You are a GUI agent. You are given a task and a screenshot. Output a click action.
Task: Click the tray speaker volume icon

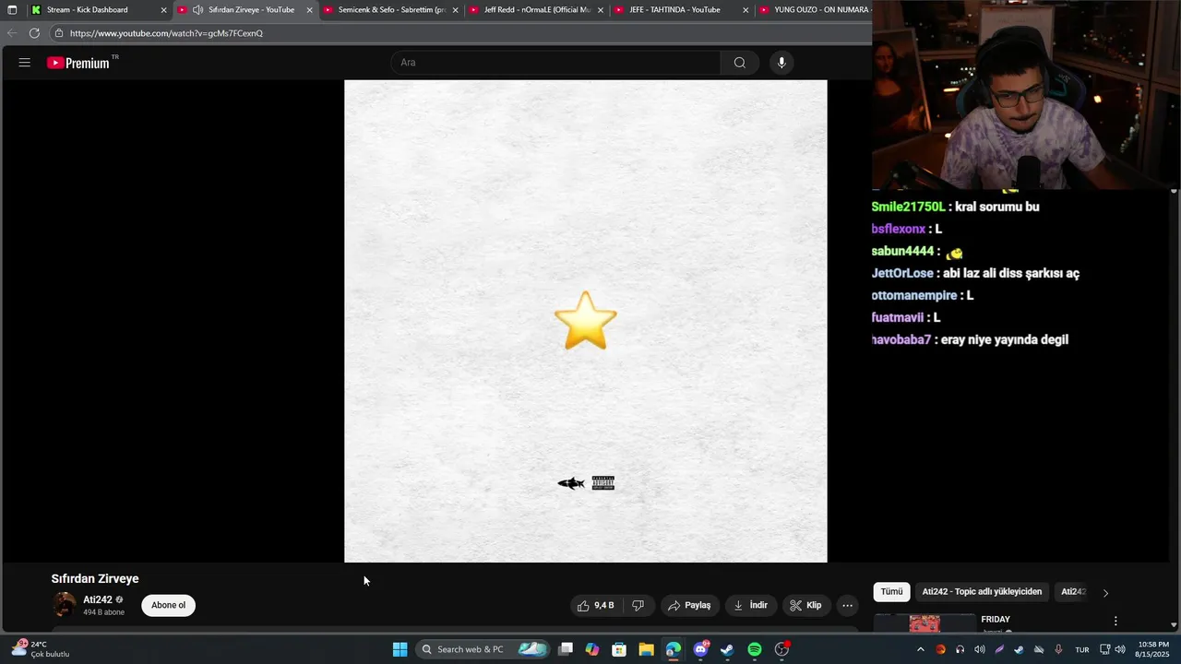tap(979, 649)
